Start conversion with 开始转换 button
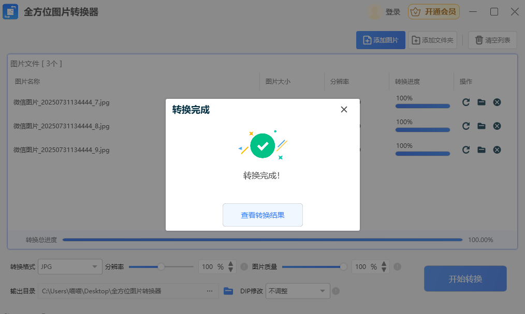Image resolution: width=525 pixels, height=314 pixels. click(465, 279)
